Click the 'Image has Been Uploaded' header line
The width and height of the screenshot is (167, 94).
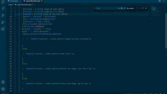pos(61,39)
